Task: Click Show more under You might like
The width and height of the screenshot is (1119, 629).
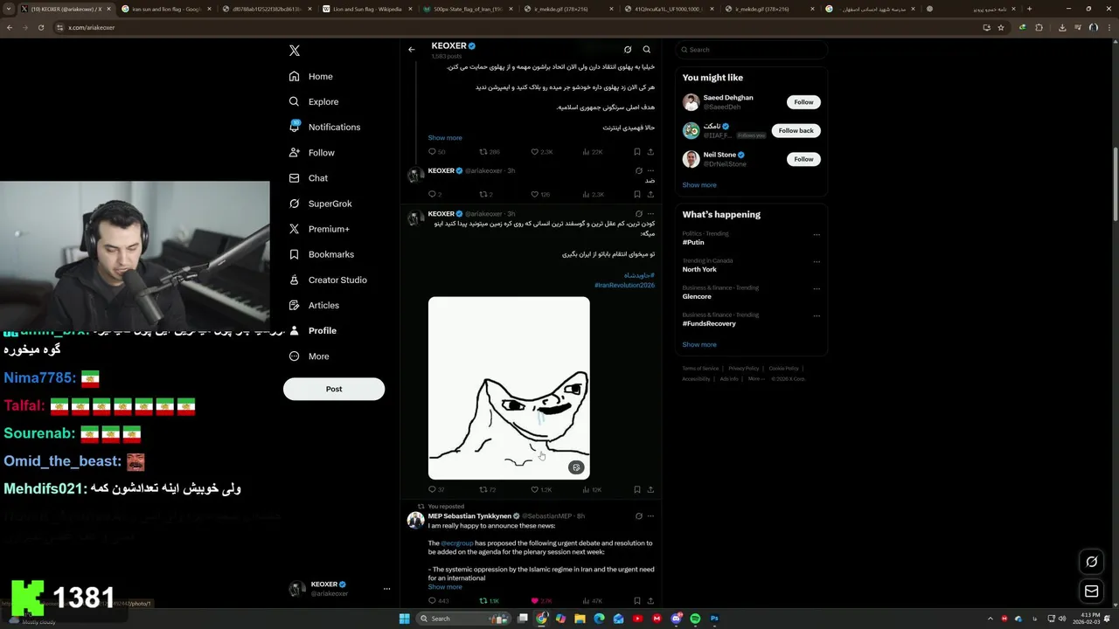Action: point(699,185)
